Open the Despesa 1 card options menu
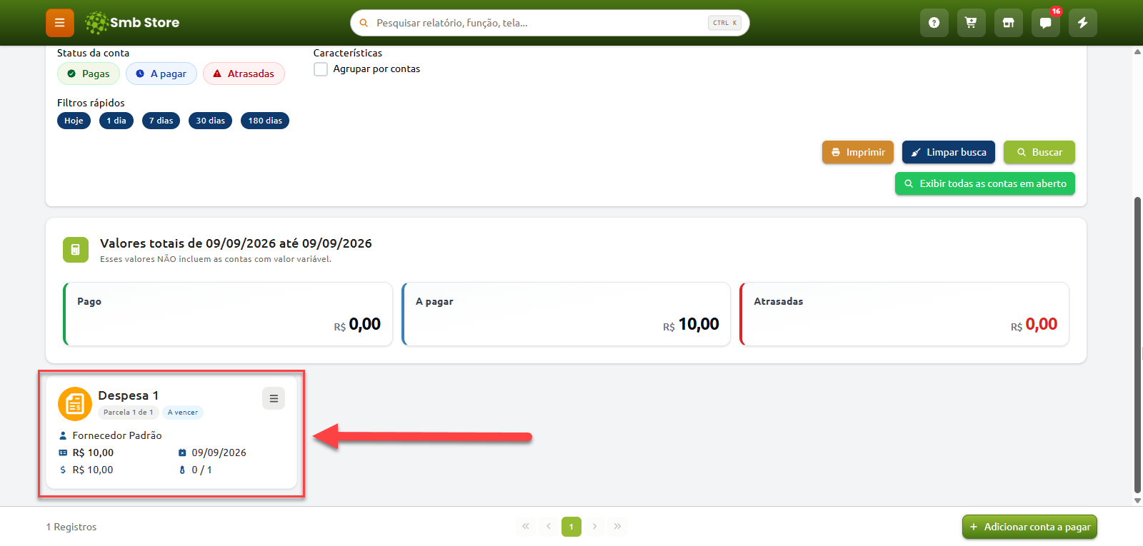 pyautogui.click(x=274, y=398)
